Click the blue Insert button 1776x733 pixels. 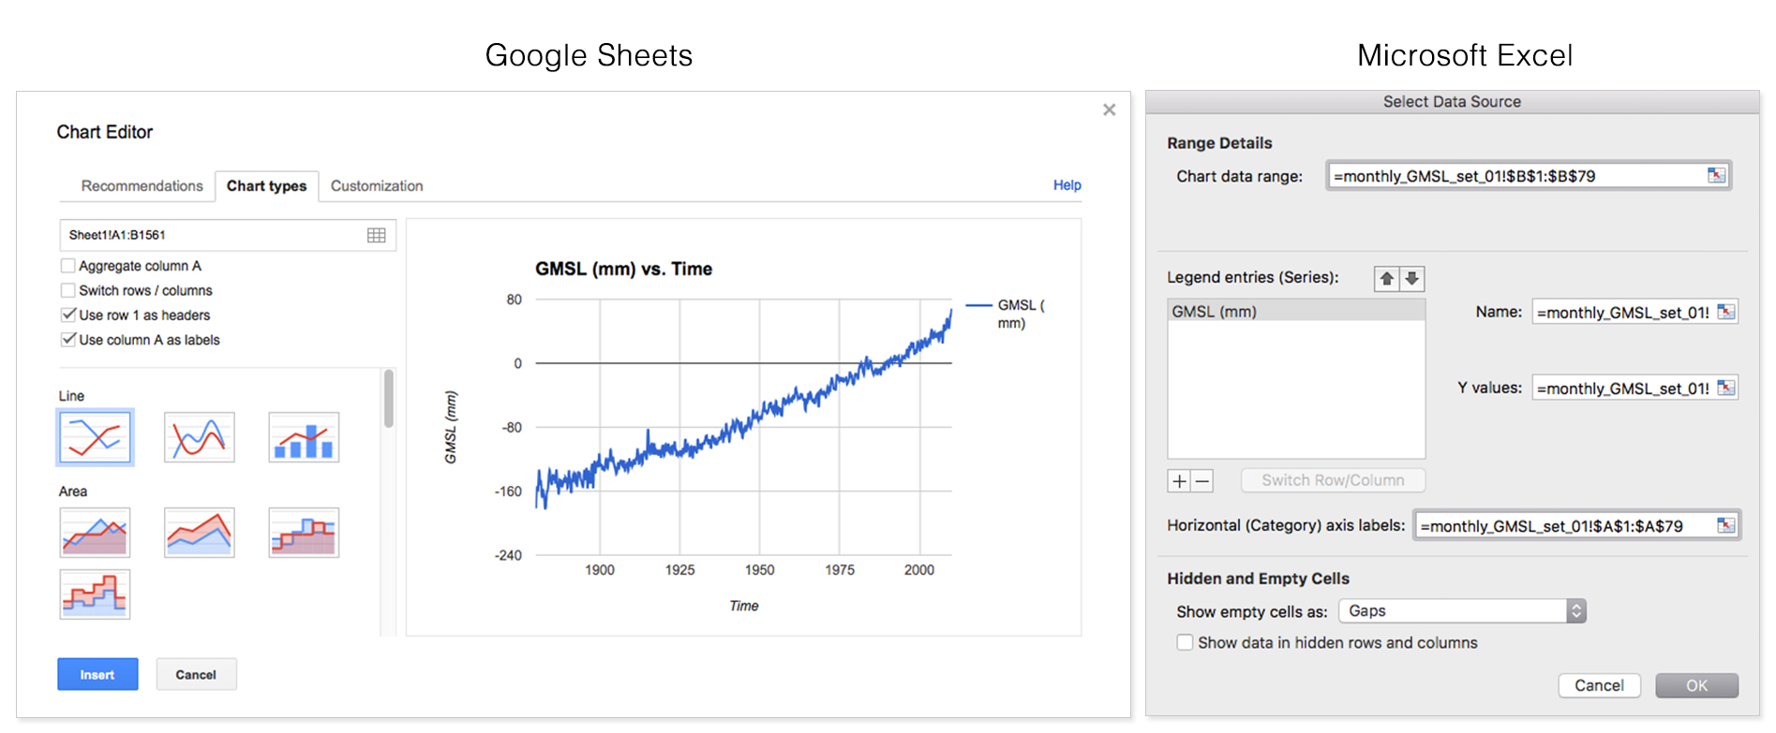click(x=97, y=674)
